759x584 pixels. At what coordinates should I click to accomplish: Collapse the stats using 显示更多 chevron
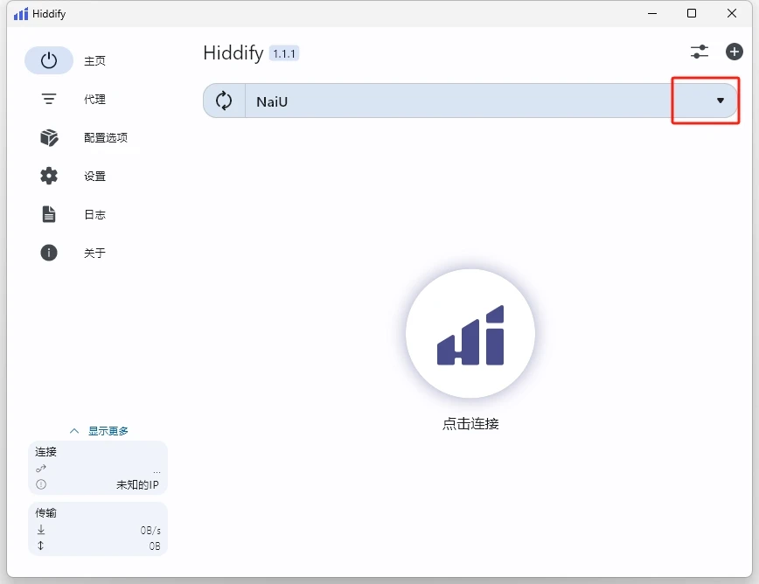pos(73,430)
